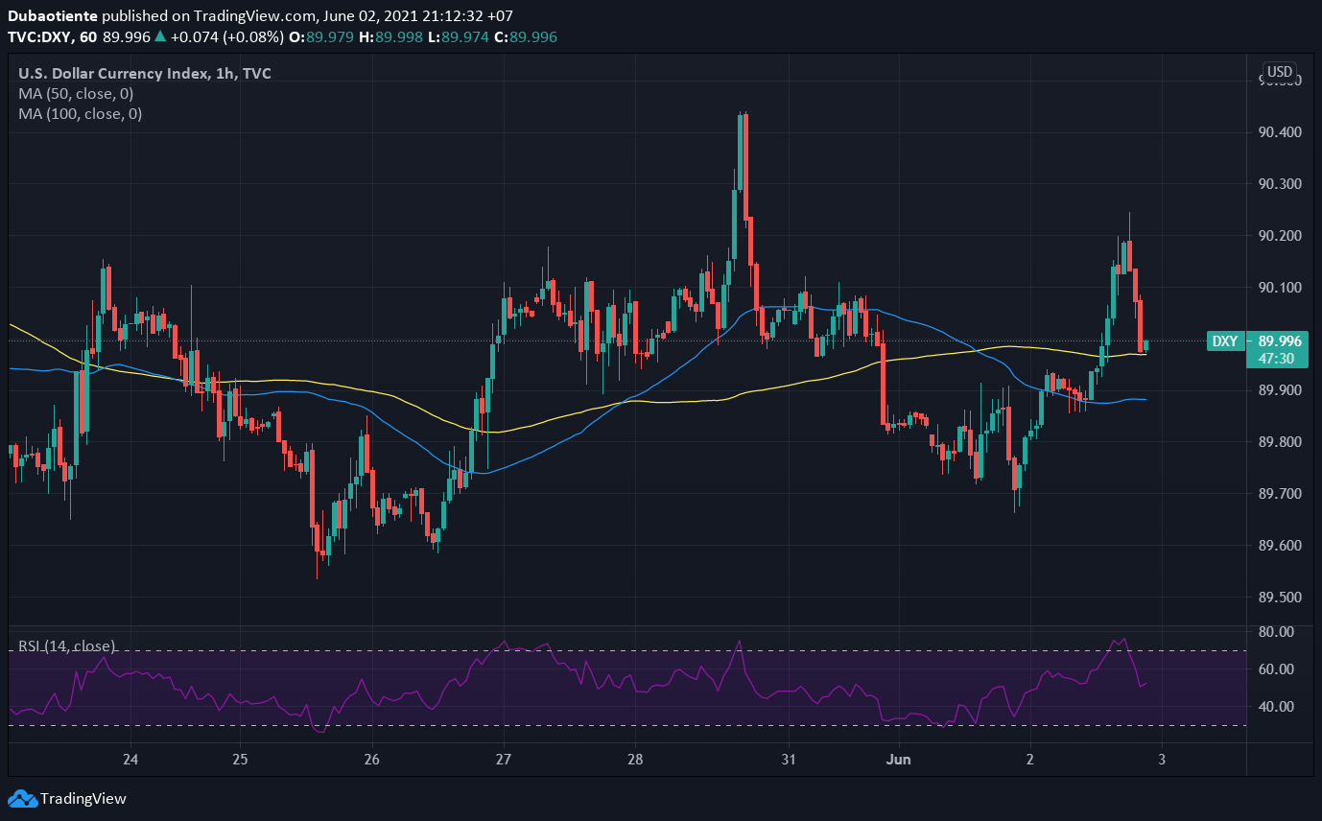1322x821 pixels.
Task: Click the 89.700 price axis label
Action: [x=1280, y=493]
